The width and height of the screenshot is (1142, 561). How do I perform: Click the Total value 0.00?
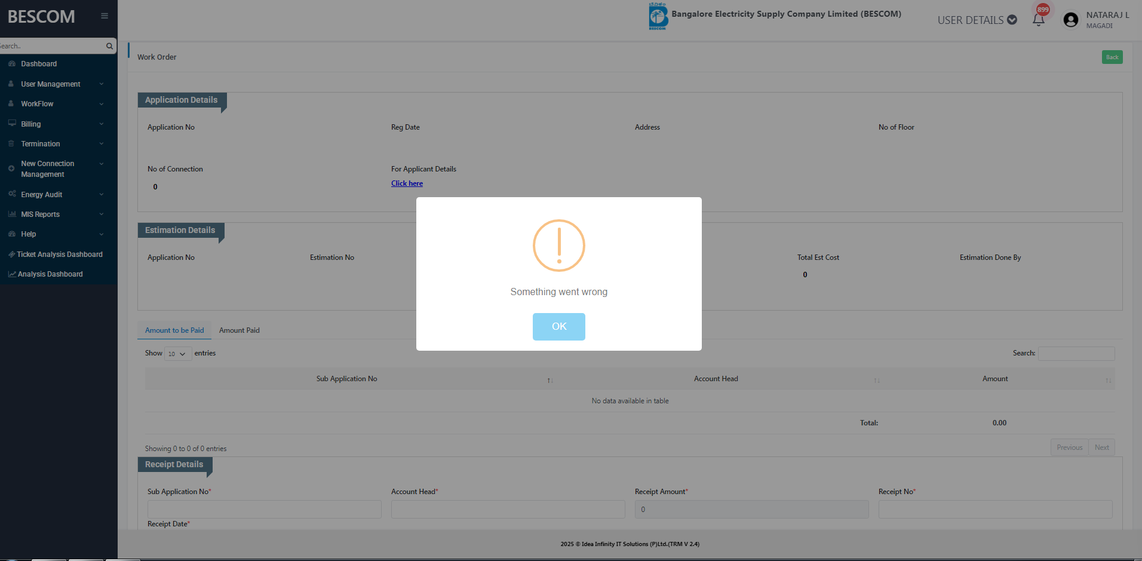coord(999,423)
